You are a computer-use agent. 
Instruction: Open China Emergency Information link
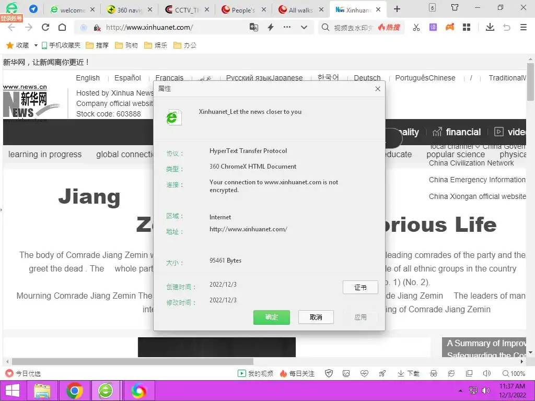477,180
